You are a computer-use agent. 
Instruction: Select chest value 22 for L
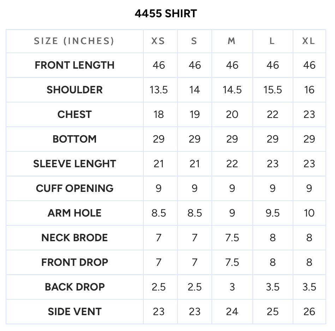click(273, 114)
